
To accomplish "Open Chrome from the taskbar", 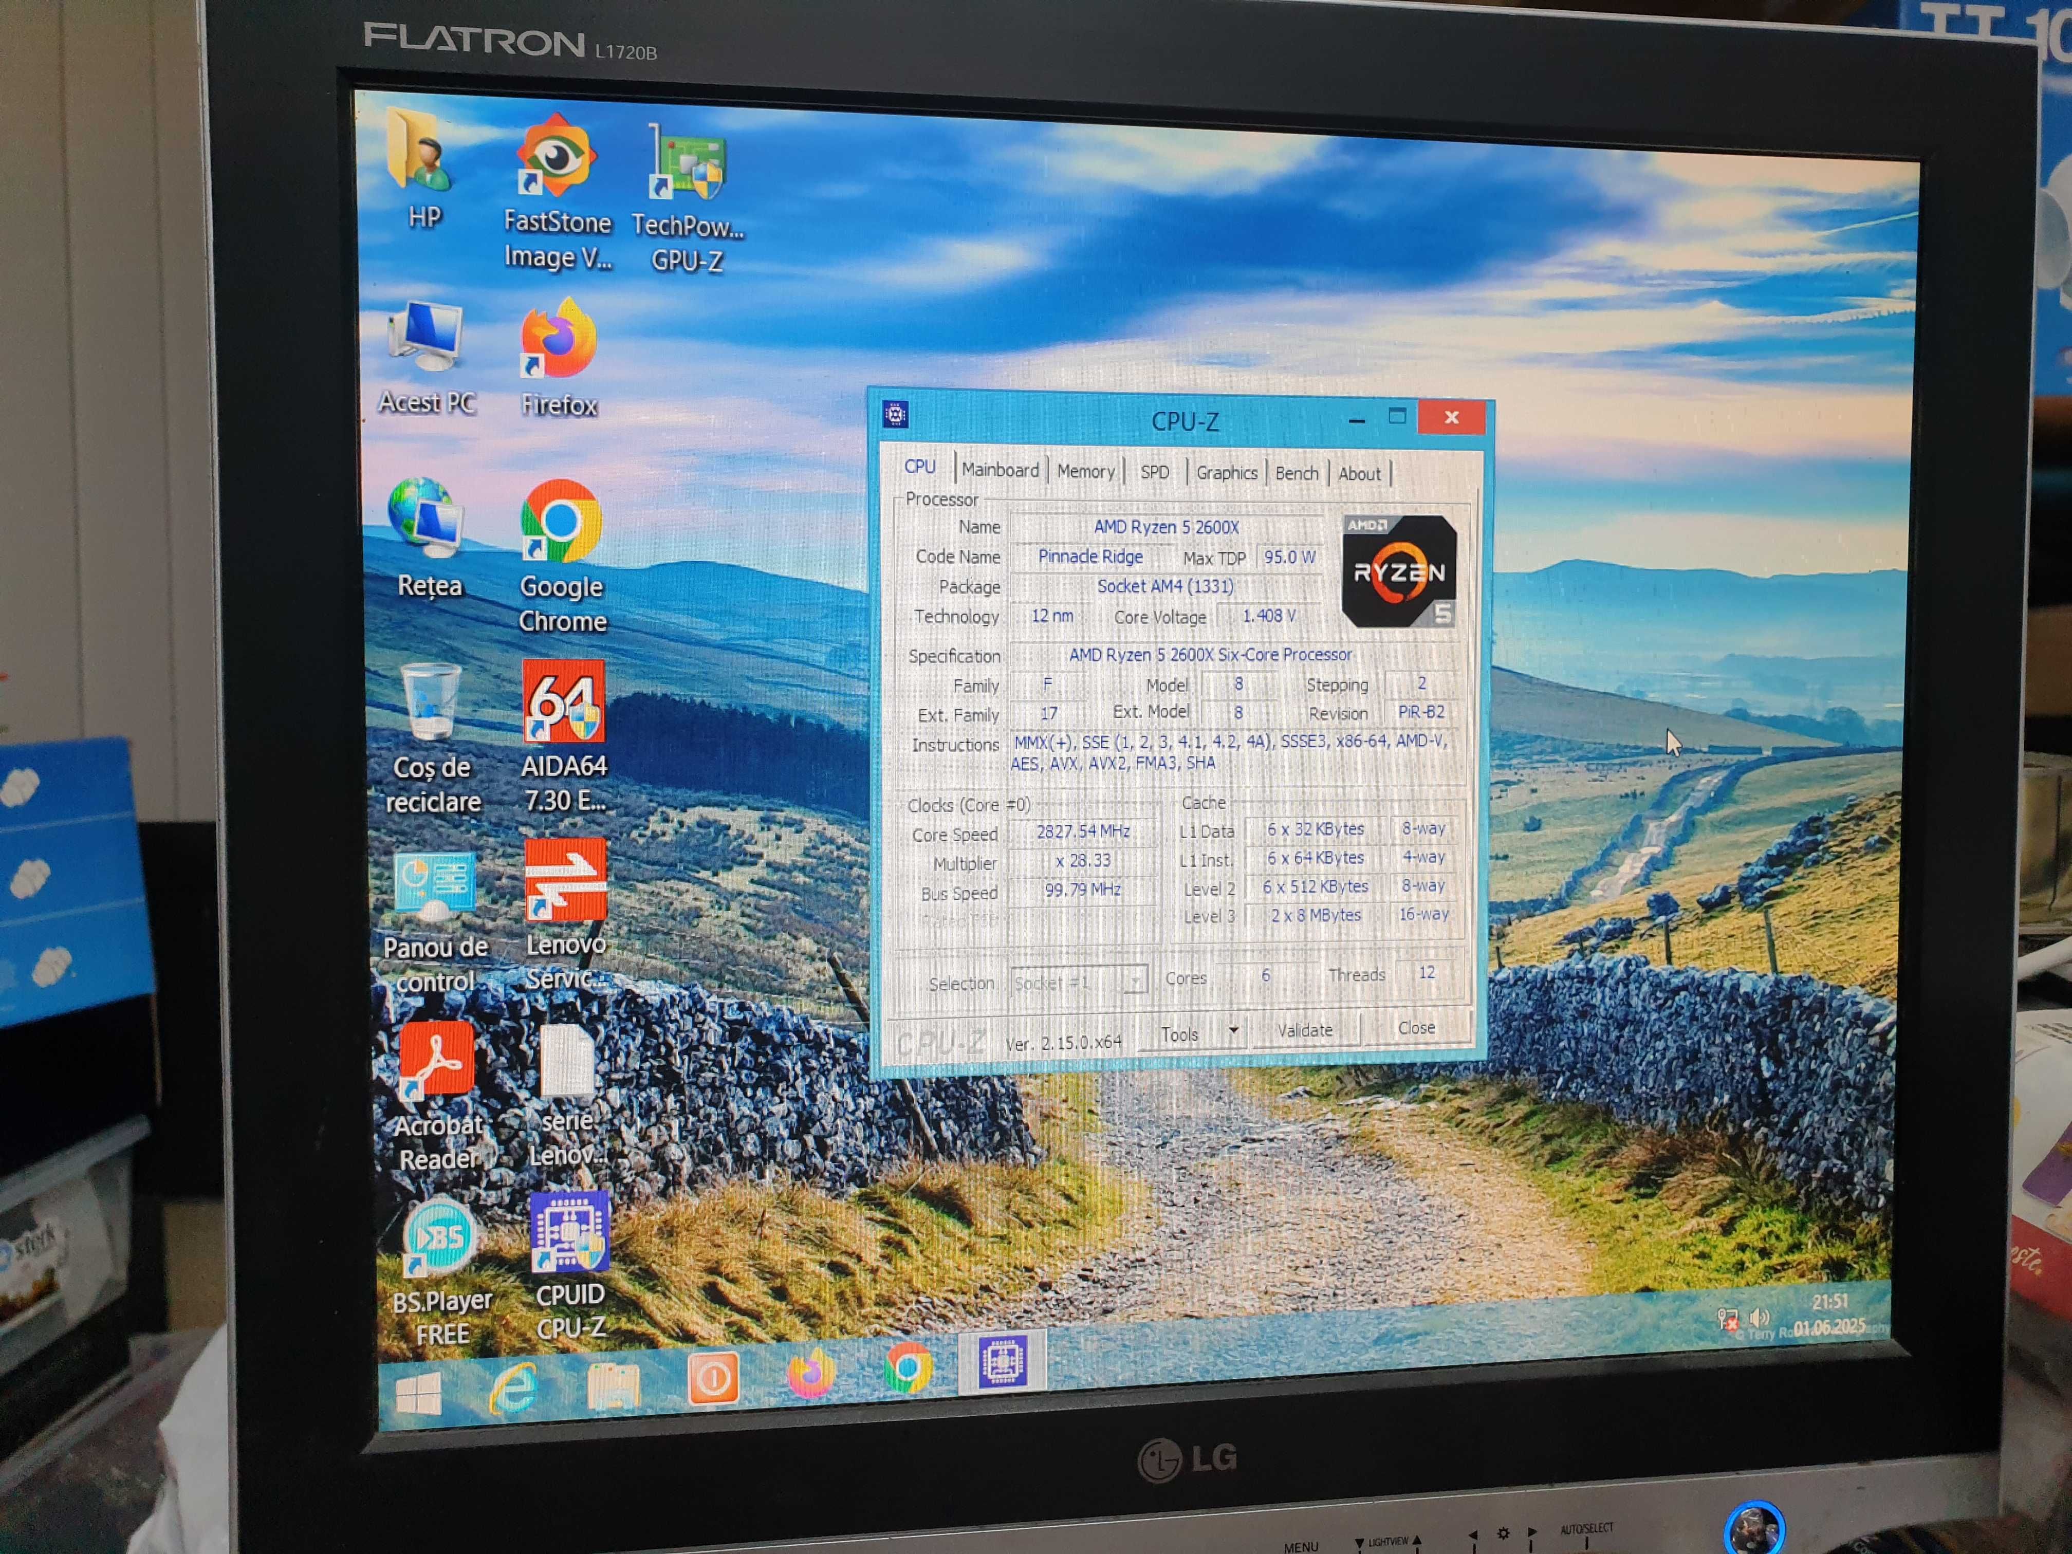I will [x=908, y=1367].
